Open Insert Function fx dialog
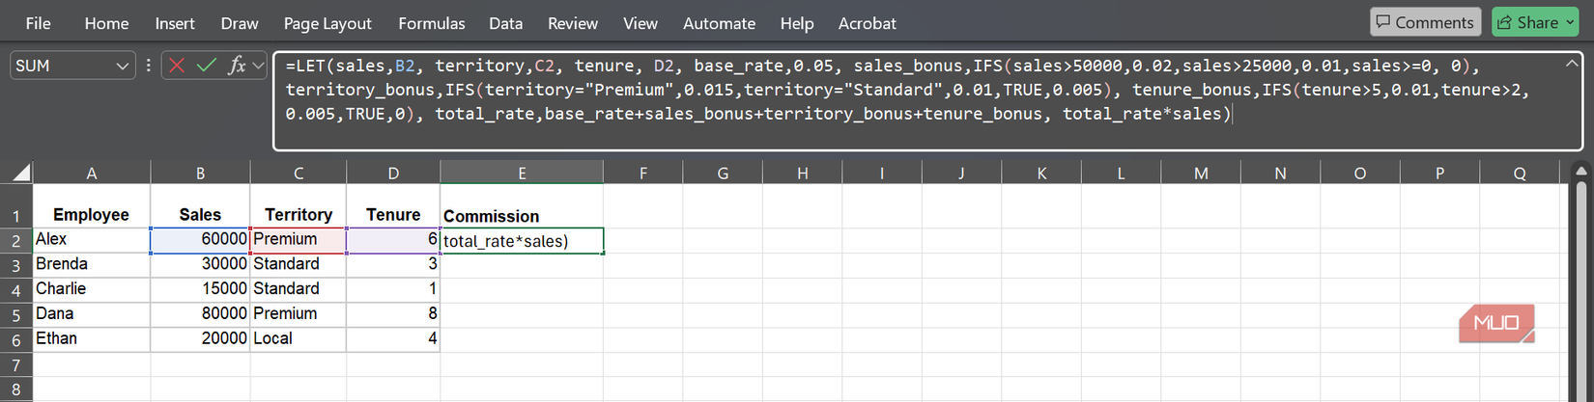 [x=236, y=66]
